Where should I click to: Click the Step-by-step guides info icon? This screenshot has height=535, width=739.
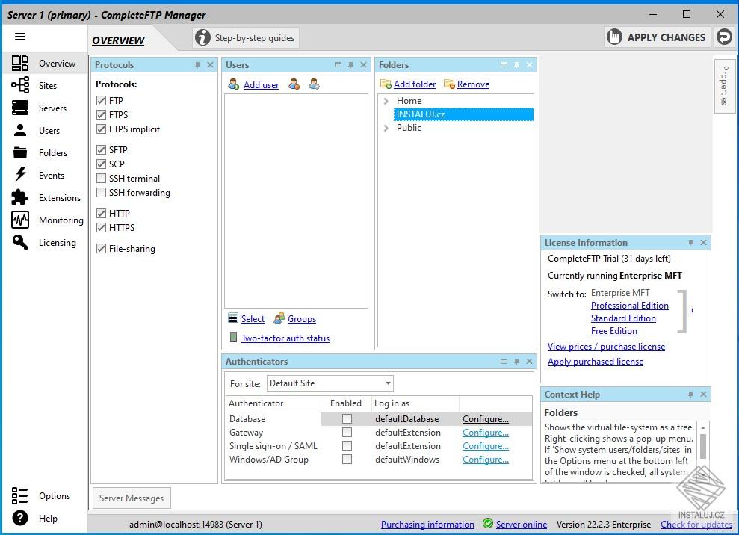(x=202, y=38)
